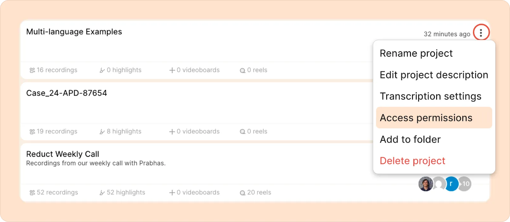Choose Add to folder option
Screen dimensions: 510x222
[410, 140]
